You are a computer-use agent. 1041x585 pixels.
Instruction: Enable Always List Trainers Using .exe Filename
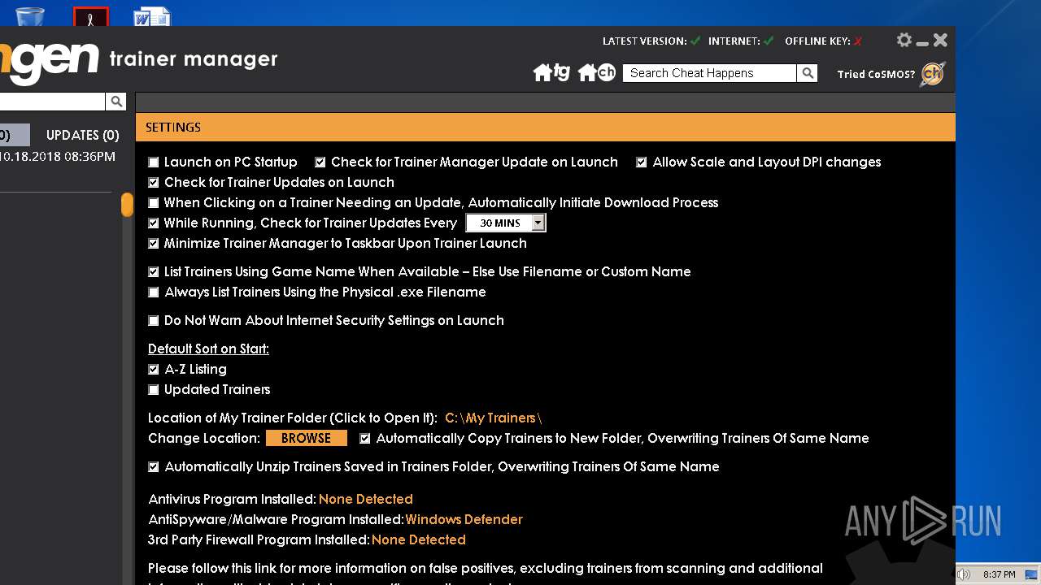point(154,292)
